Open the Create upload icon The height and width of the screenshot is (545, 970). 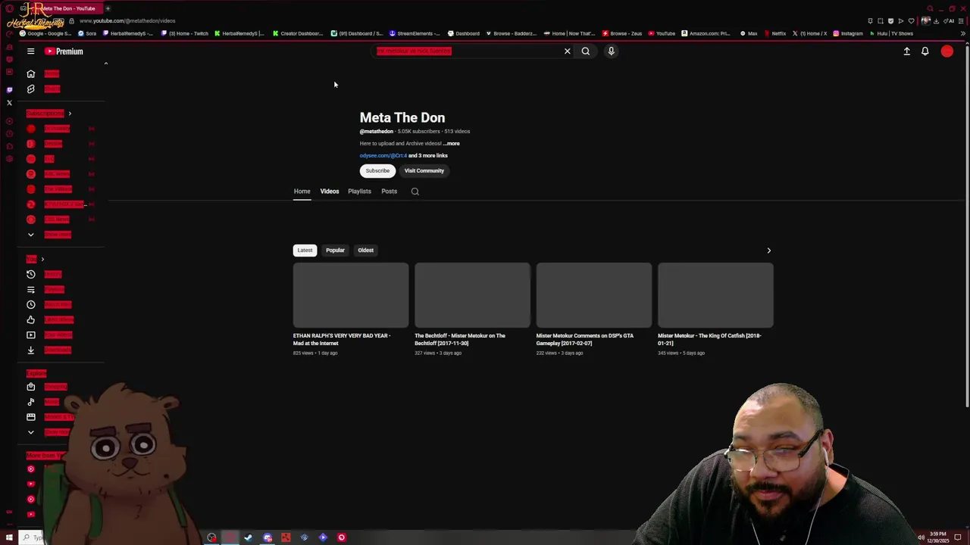(x=906, y=51)
